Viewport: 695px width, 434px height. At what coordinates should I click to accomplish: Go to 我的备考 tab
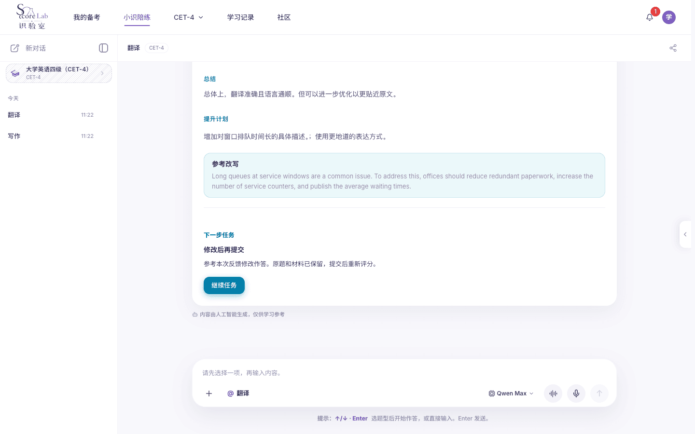point(87,17)
